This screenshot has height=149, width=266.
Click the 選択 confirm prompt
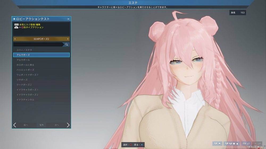(x=127, y=145)
